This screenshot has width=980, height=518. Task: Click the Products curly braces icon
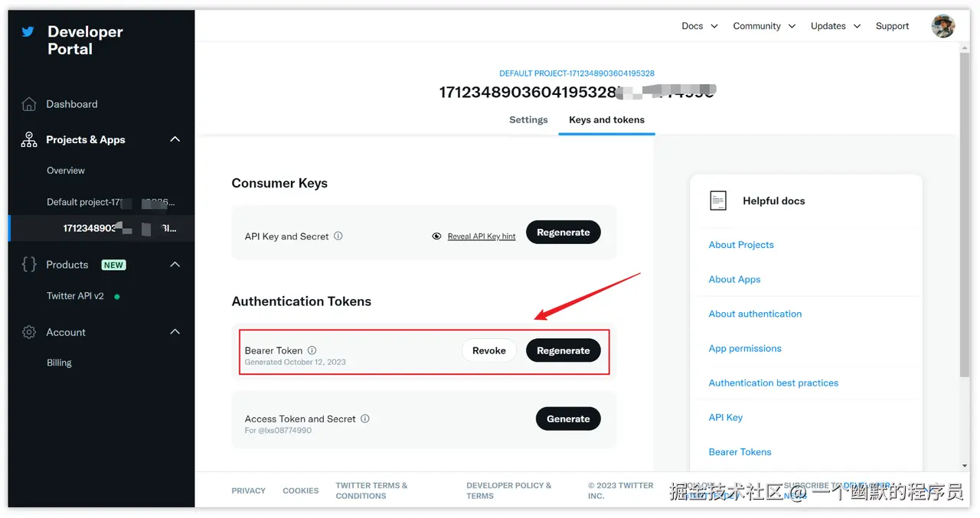tap(29, 264)
